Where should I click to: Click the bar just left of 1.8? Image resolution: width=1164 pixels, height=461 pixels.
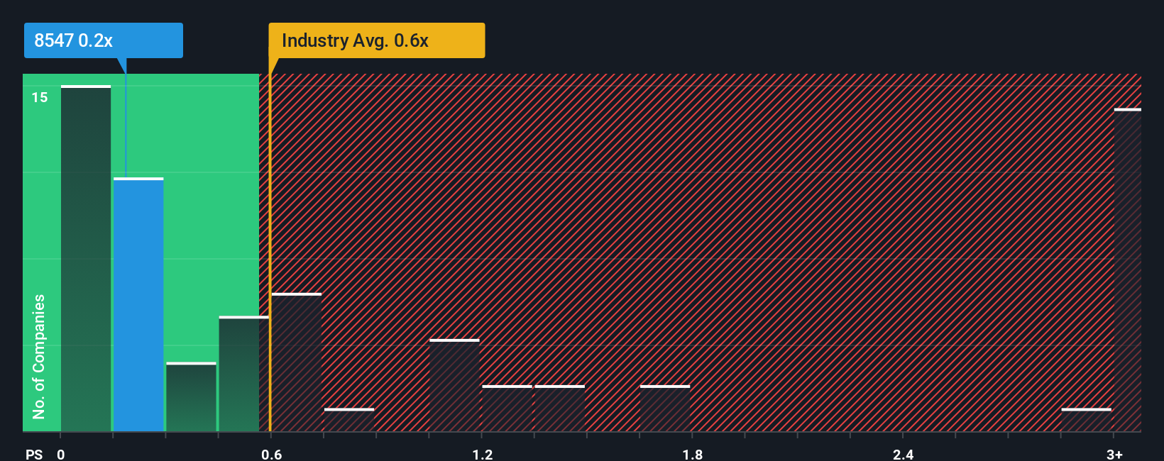click(x=665, y=408)
